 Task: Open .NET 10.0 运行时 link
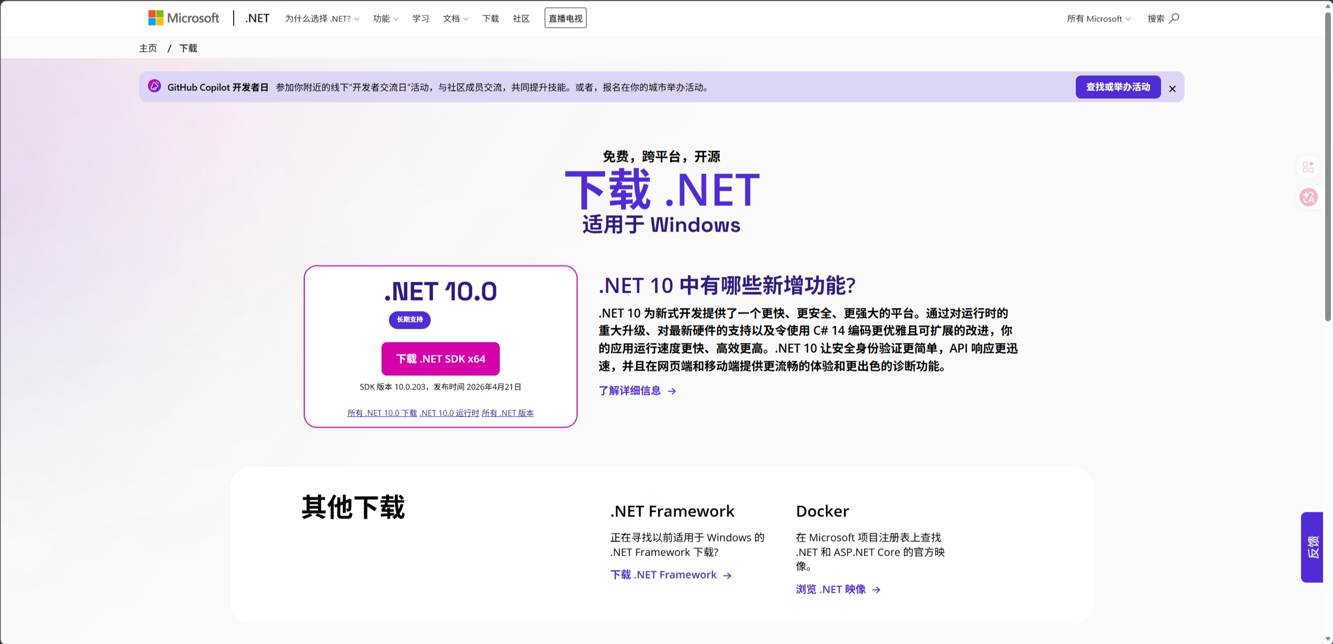[450, 413]
